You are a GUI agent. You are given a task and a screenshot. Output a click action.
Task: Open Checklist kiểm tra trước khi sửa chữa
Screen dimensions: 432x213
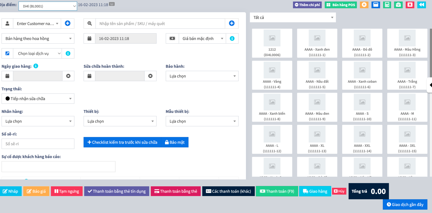(x=122, y=142)
